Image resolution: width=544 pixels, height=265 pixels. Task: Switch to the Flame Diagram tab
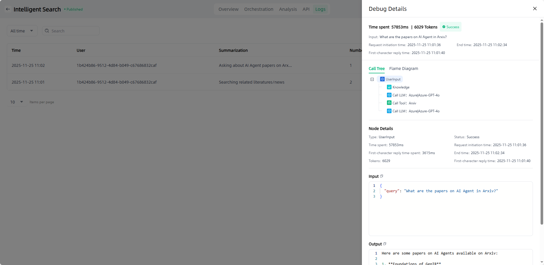point(403,69)
